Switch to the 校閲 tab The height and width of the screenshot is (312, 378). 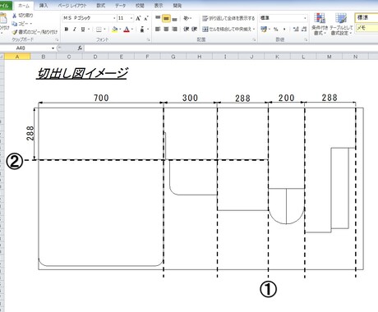tap(140, 6)
